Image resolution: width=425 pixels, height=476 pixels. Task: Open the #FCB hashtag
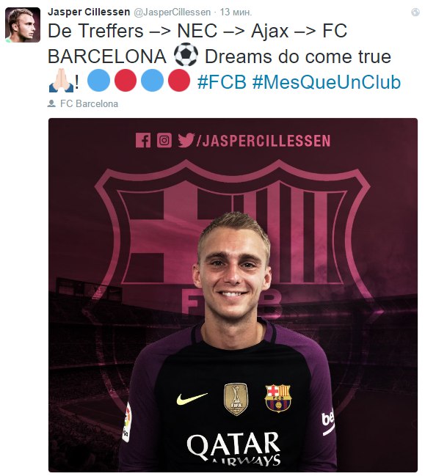click(222, 82)
